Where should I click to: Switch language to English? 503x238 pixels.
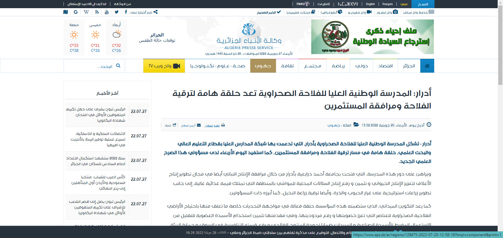click(x=370, y=4)
